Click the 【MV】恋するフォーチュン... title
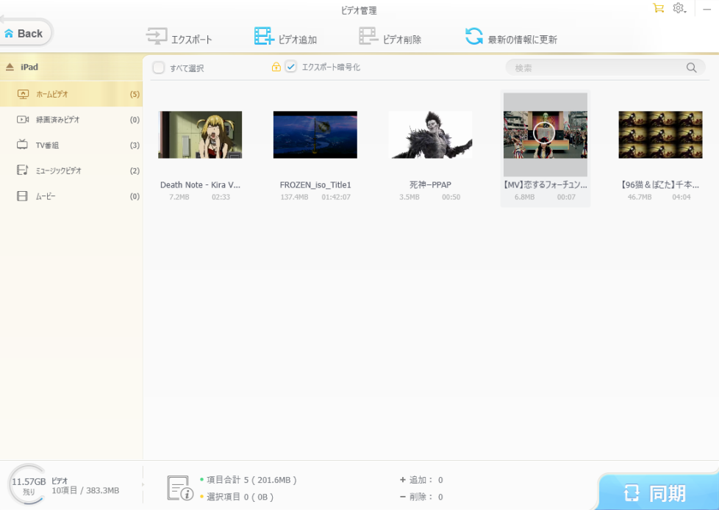719x510 pixels. click(x=545, y=184)
